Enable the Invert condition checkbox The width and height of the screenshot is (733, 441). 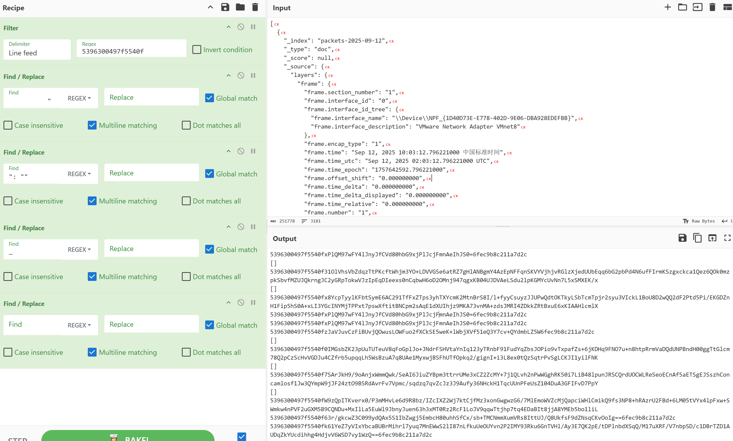tap(197, 50)
